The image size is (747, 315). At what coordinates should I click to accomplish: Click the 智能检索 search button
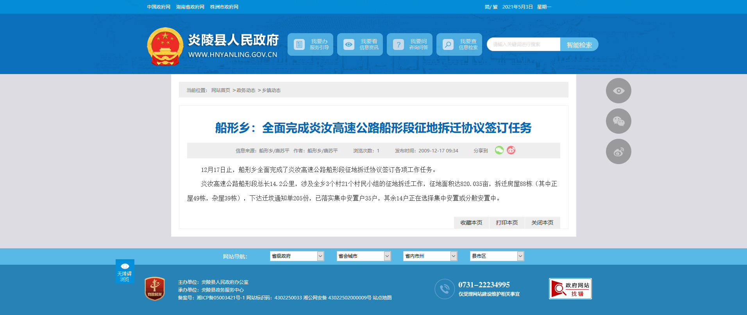pos(579,45)
